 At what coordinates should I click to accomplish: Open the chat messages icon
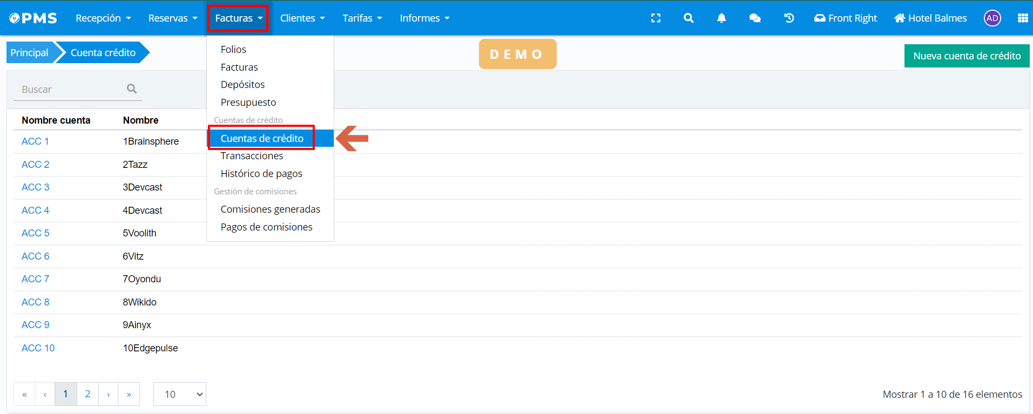click(755, 18)
